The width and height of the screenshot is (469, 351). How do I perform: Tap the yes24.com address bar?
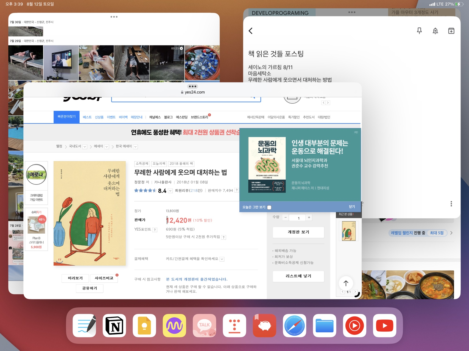(192, 92)
